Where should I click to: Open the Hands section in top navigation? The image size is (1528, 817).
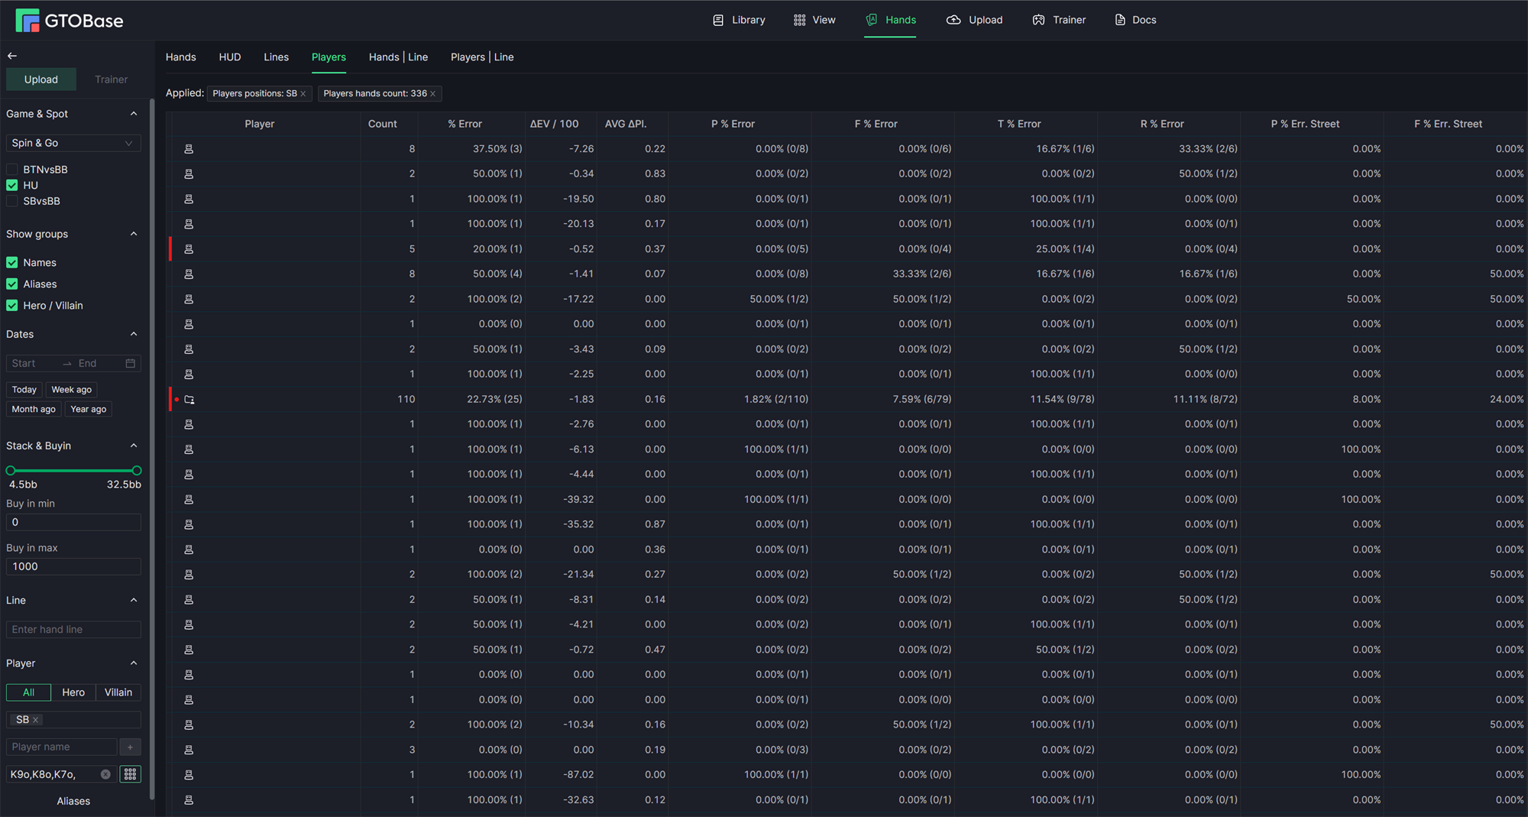point(891,20)
